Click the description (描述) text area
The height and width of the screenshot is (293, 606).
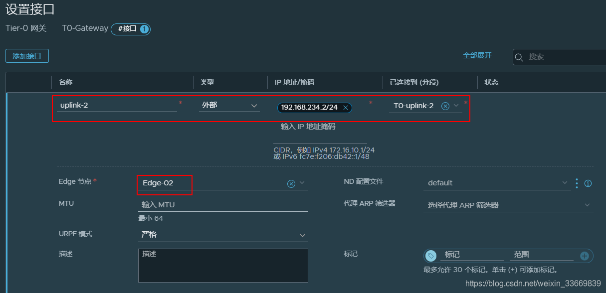pos(223,265)
